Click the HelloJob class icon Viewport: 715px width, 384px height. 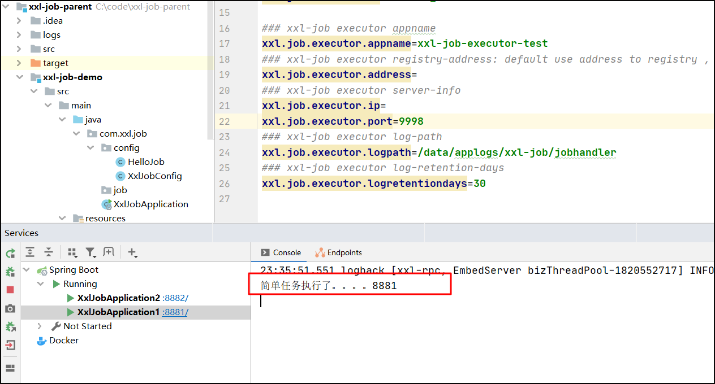pos(120,162)
